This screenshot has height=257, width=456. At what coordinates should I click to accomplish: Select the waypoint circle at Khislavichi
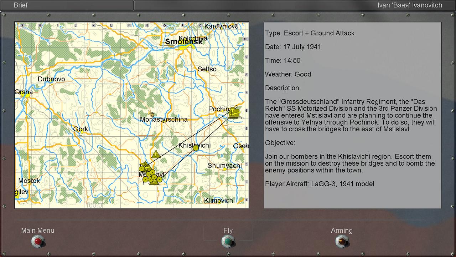click(x=196, y=148)
